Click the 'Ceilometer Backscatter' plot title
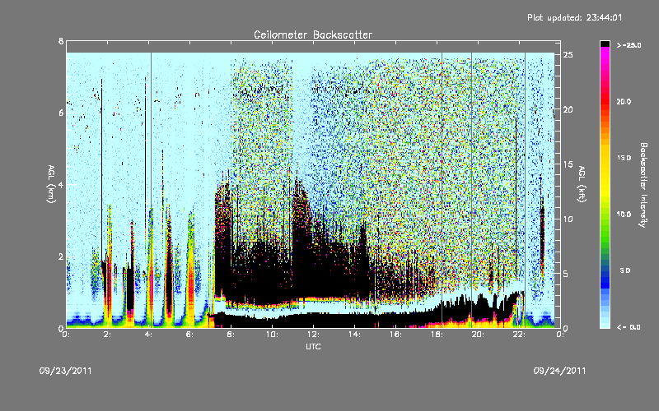Screen dimensions: 659x411 [313, 35]
